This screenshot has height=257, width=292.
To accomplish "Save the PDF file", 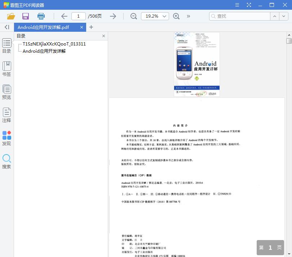I will coord(25,16).
